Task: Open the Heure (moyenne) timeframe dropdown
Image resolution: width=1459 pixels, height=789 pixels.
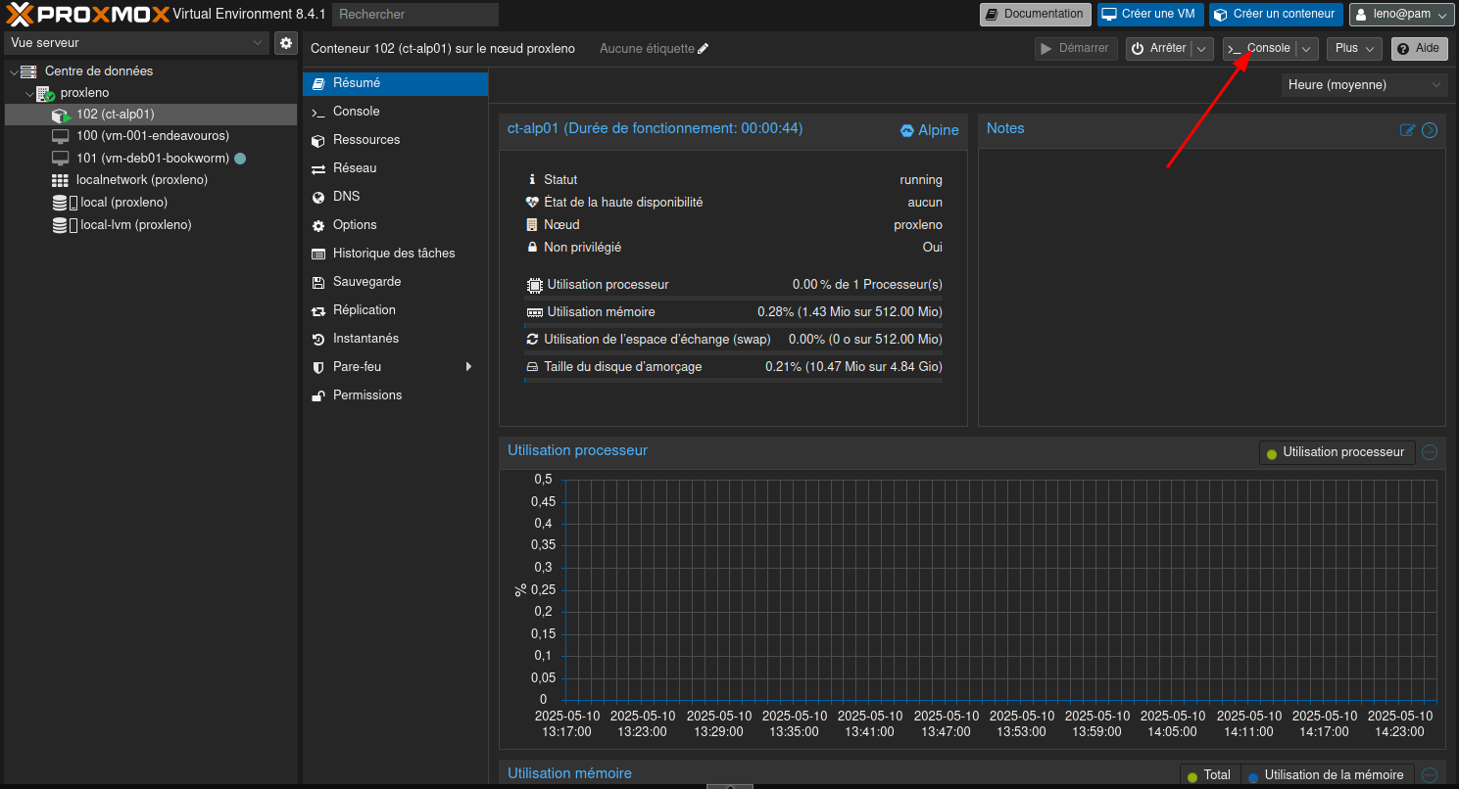Action: [1364, 85]
